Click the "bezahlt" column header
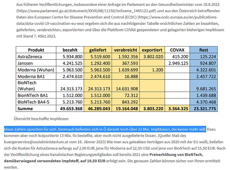The image size is (230, 170). [x=70, y=50]
